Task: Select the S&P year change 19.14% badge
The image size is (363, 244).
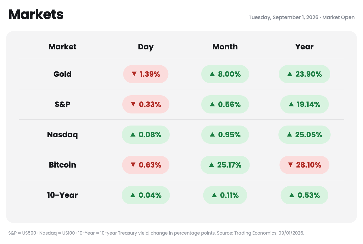Action: pyautogui.click(x=304, y=104)
